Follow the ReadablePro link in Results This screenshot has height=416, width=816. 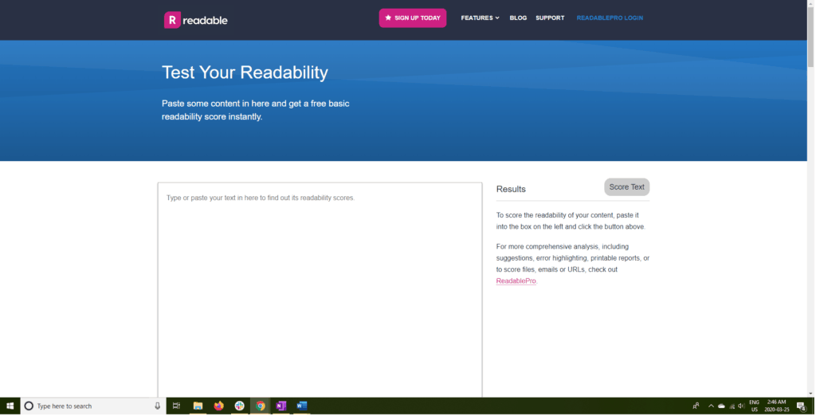click(x=516, y=281)
